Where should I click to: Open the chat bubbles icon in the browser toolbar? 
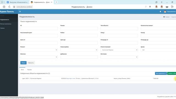pyautogui.click(x=172, y=7)
